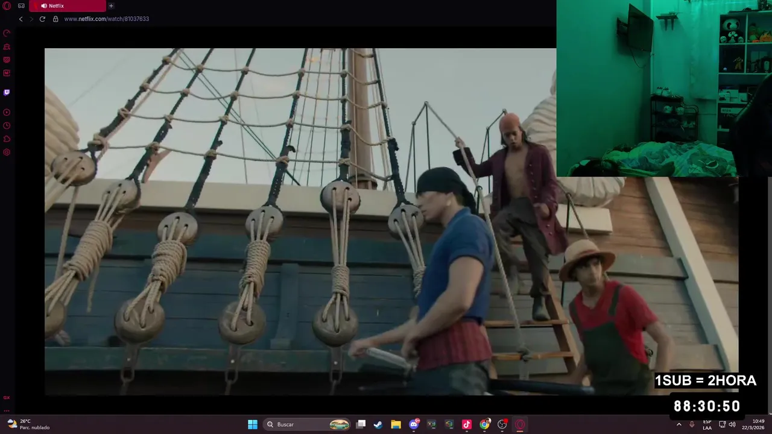The height and width of the screenshot is (434, 772).
Task: Open Google Chrome from the taskbar
Action: click(484, 424)
